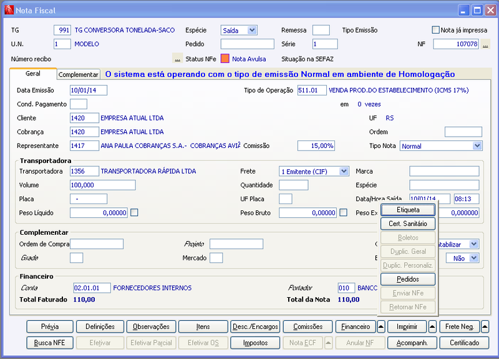Viewport: 499px width, 359px height.
Task: Click the Certificado button
Action: point(464,343)
